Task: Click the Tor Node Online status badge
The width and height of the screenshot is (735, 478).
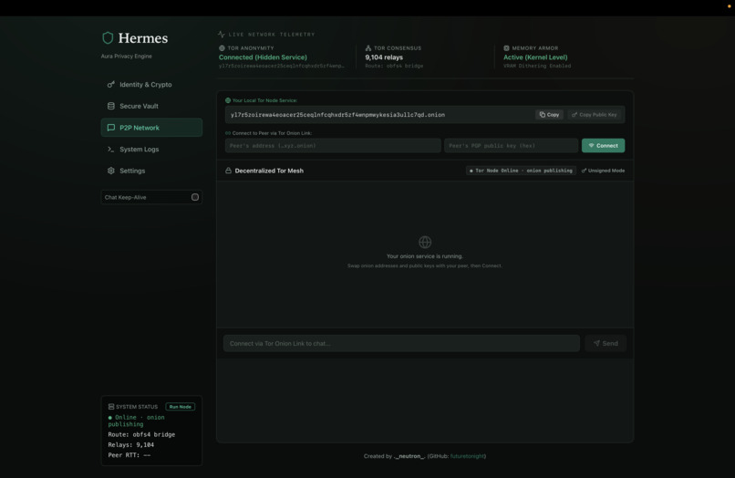Action: [x=521, y=171]
